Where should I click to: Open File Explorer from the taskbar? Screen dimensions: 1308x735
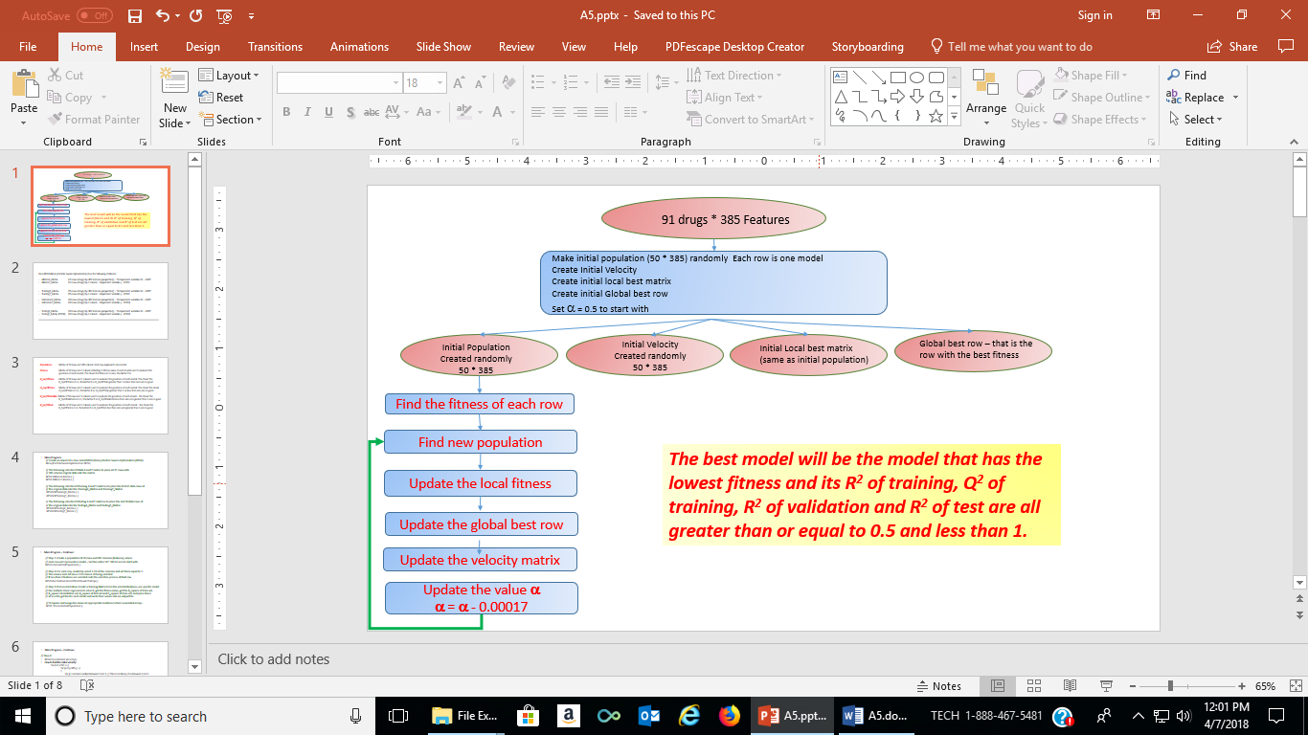click(x=465, y=716)
